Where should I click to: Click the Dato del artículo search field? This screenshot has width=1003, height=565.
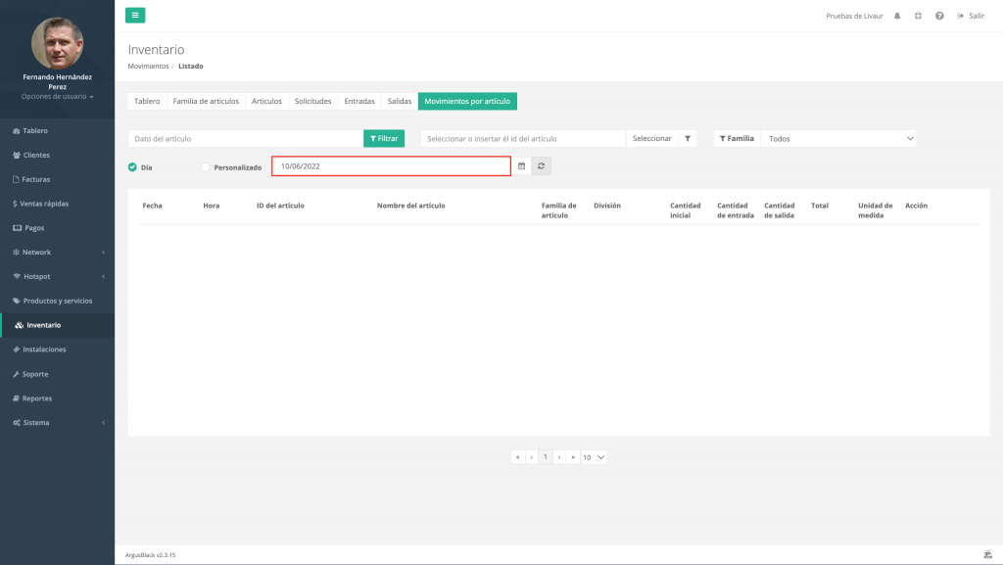(246, 139)
